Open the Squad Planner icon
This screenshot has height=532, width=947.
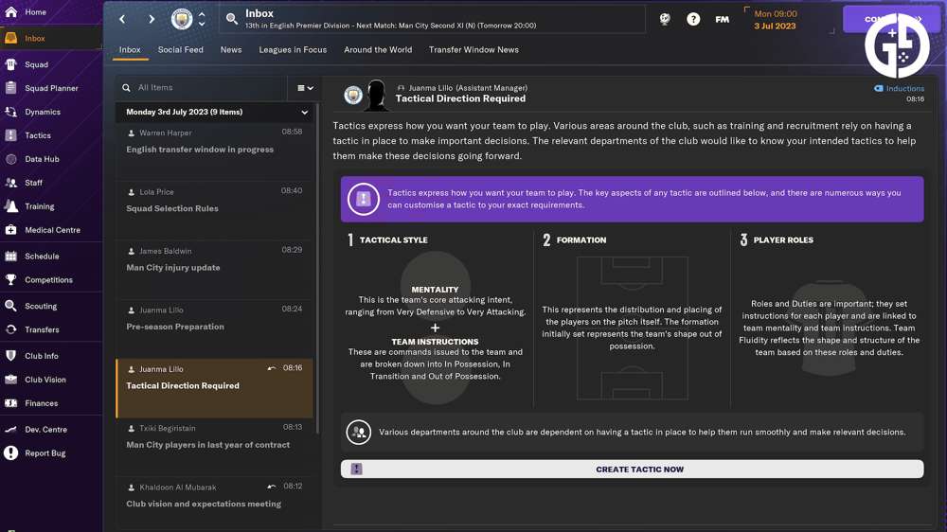click(x=10, y=87)
